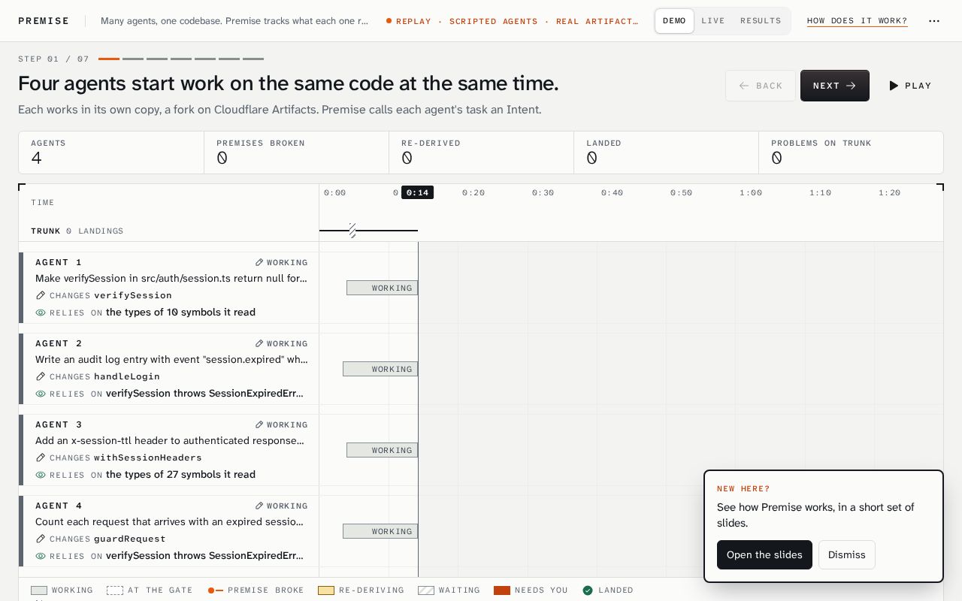Click the disabled Back button

click(761, 86)
